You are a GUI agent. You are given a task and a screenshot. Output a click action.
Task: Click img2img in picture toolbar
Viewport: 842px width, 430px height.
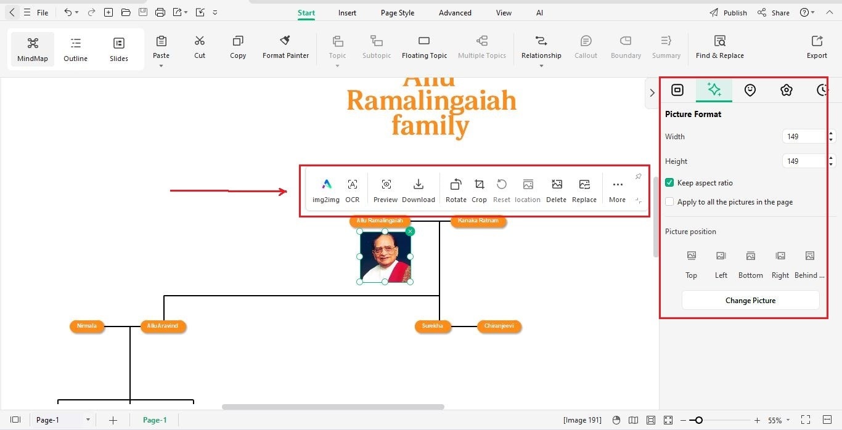click(326, 190)
